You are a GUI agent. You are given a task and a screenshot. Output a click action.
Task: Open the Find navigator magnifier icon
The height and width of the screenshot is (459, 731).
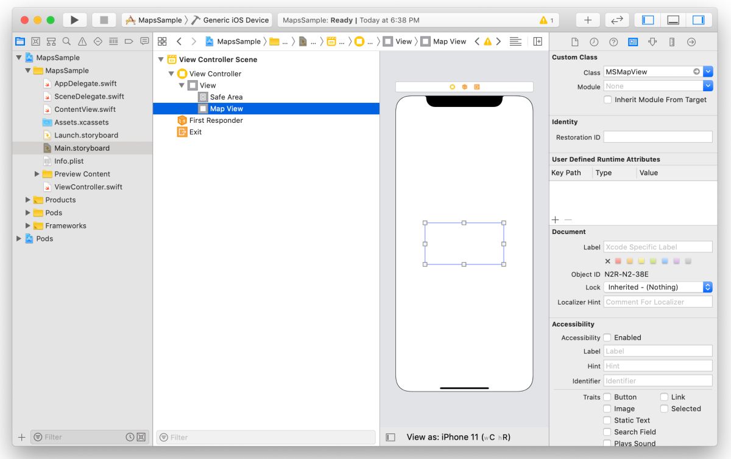(66, 41)
